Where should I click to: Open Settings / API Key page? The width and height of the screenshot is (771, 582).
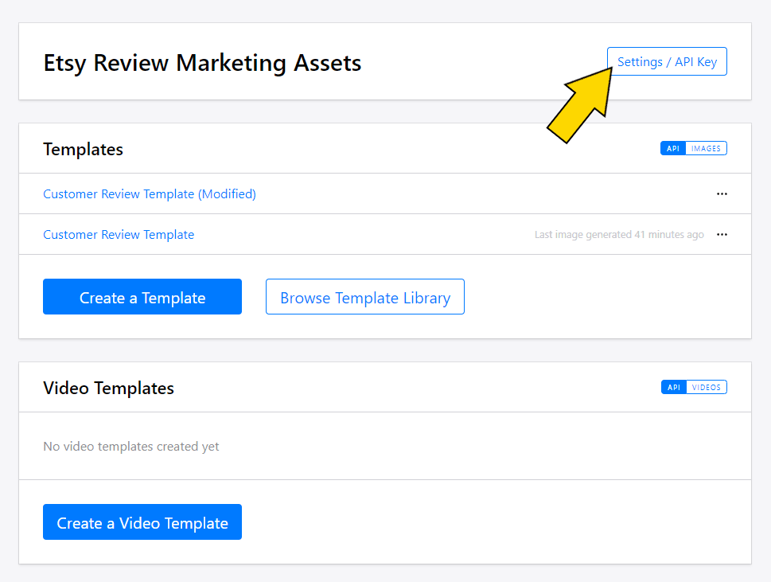coord(667,61)
